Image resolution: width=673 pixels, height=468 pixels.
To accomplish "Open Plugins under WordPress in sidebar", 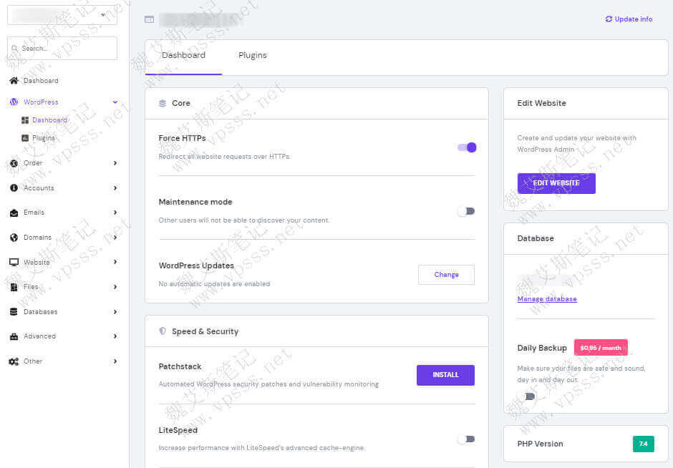I will tap(43, 138).
